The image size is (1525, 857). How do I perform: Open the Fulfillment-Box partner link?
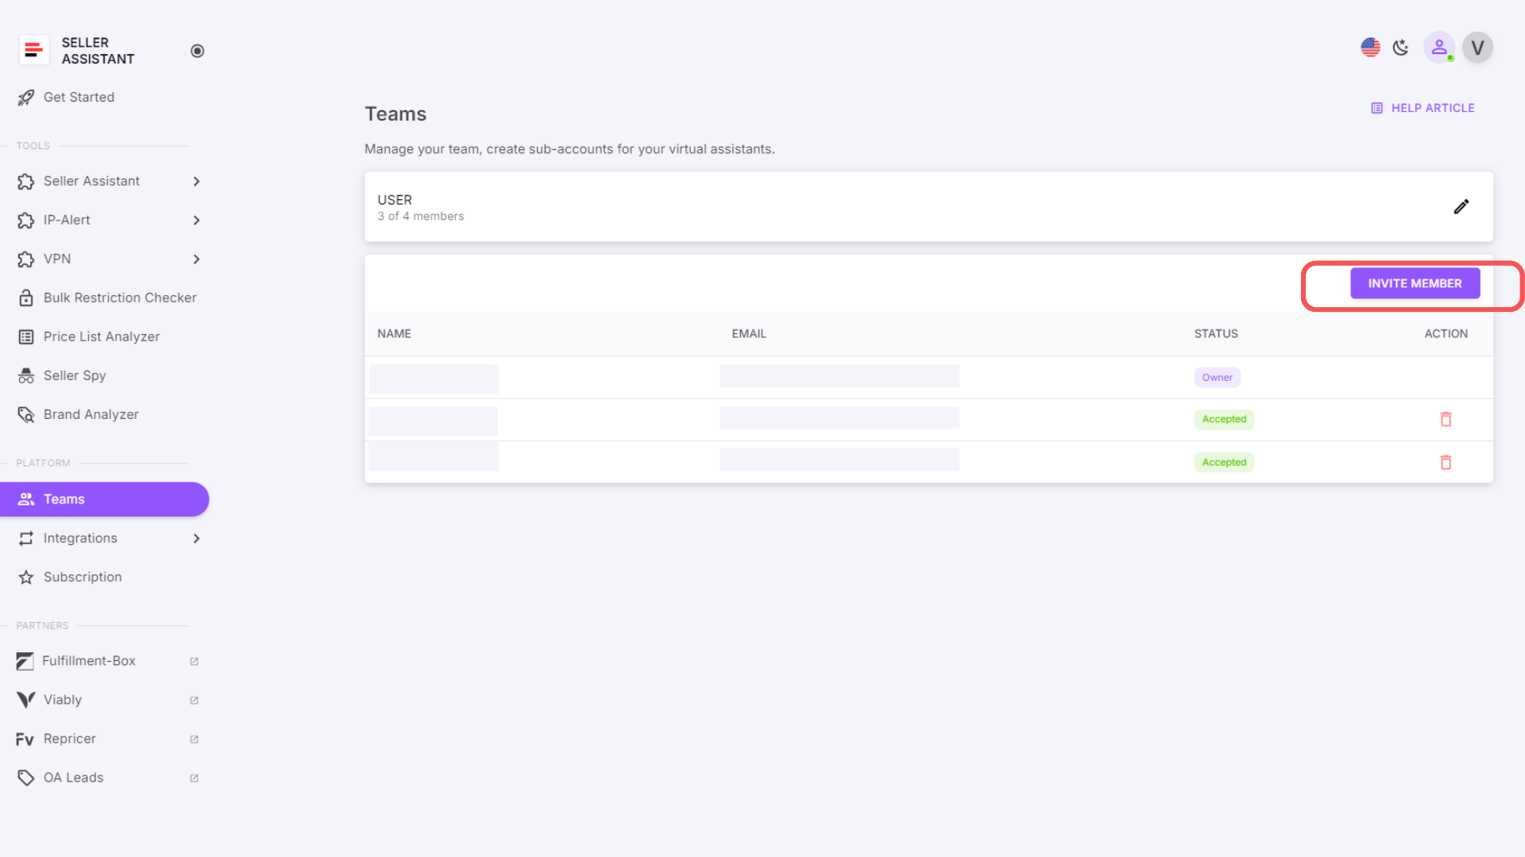89,660
